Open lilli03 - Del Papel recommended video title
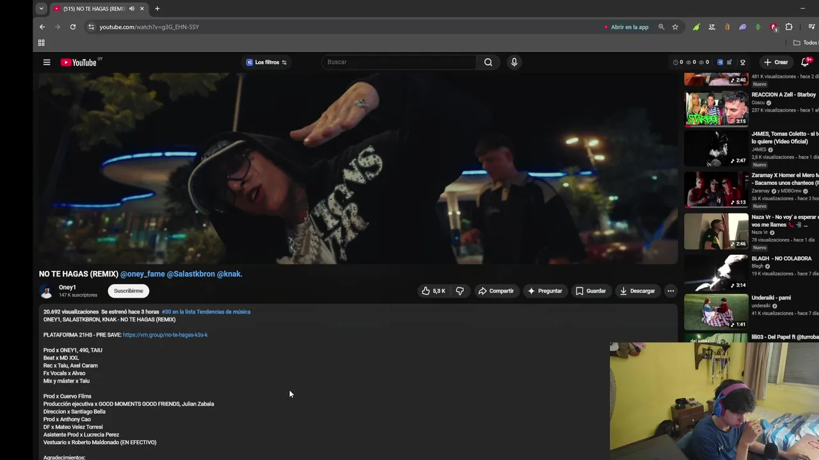 click(x=785, y=337)
